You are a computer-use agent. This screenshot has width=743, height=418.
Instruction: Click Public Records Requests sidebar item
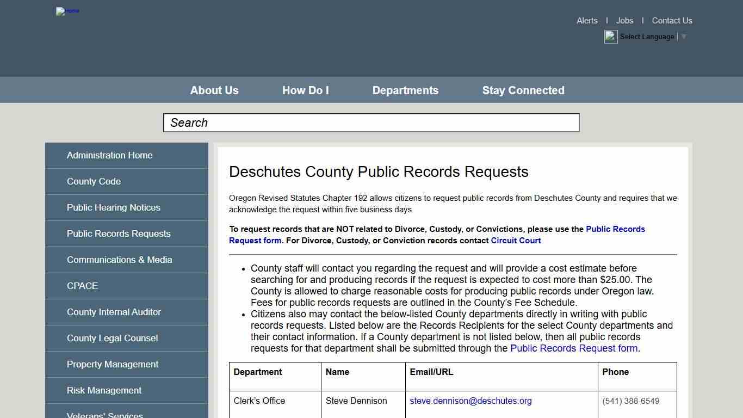pyautogui.click(x=119, y=233)
